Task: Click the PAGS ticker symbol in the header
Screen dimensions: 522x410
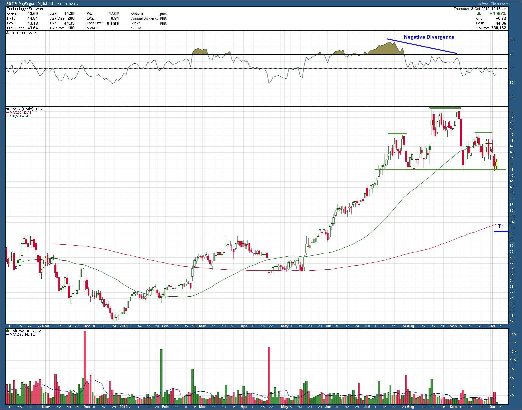Action: 11,4
